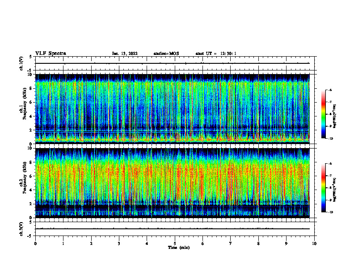Click time-axis tick label '3'
The image size is (354, 273).
pos(119,244)
